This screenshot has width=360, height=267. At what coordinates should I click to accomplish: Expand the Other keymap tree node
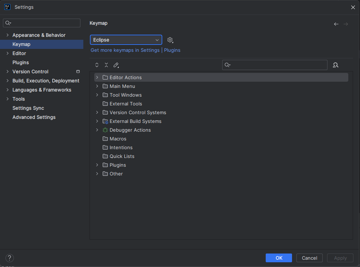pyautogui.click(x=97, y=174)
